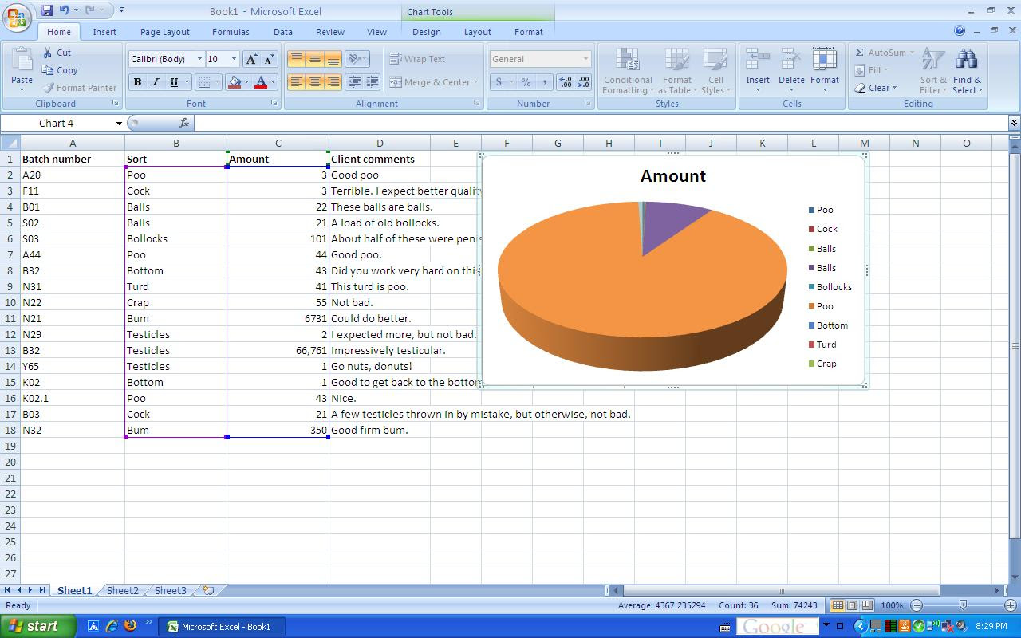Viewport: 1021px width, 638px height.
Task: Open the chart Layout tab
Action: pos(478,32)
